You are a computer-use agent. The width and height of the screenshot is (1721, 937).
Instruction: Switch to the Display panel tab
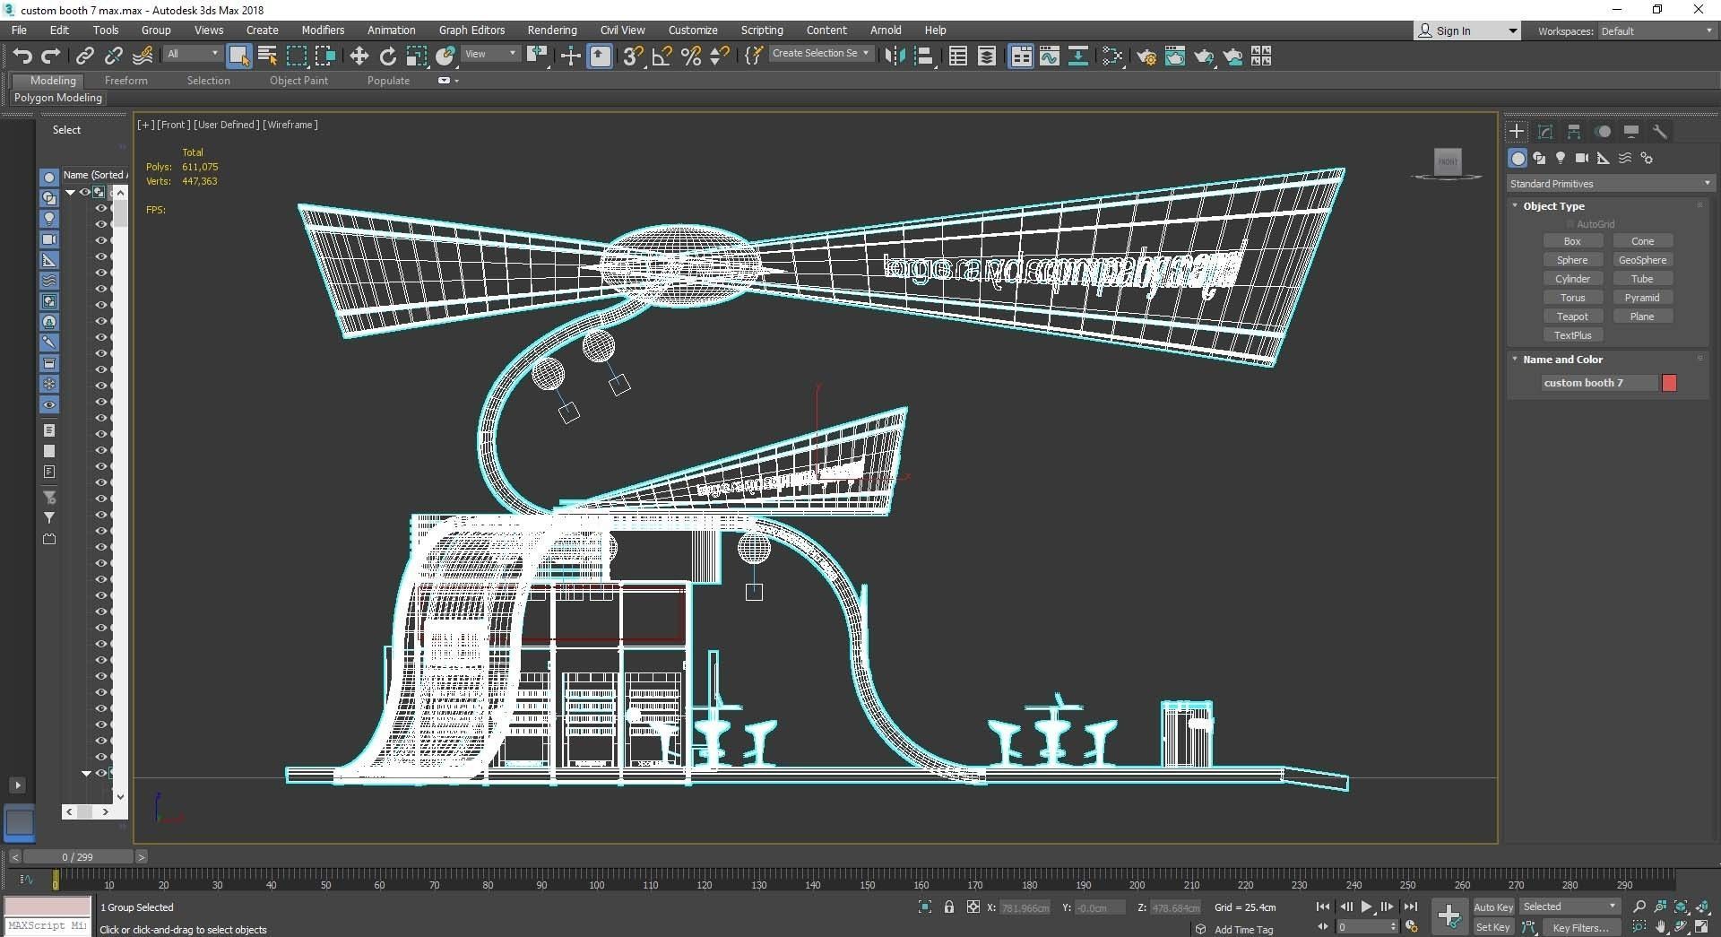pos(1631,131)
